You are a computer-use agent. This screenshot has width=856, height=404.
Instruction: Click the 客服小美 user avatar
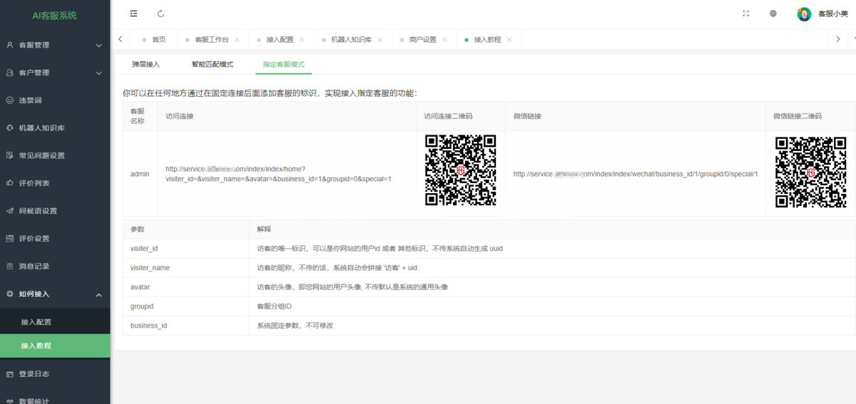click(804, 14)
